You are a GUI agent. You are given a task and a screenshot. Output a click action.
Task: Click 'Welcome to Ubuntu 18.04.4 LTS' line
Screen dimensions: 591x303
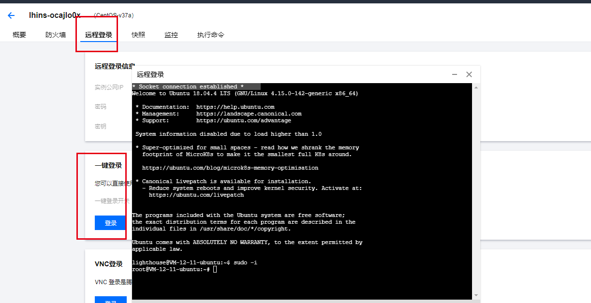(x=245, y=93)
